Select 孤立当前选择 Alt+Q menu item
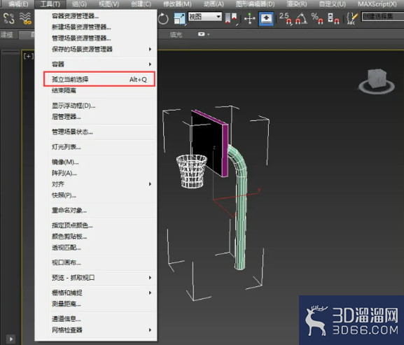 tap(99, 79)
